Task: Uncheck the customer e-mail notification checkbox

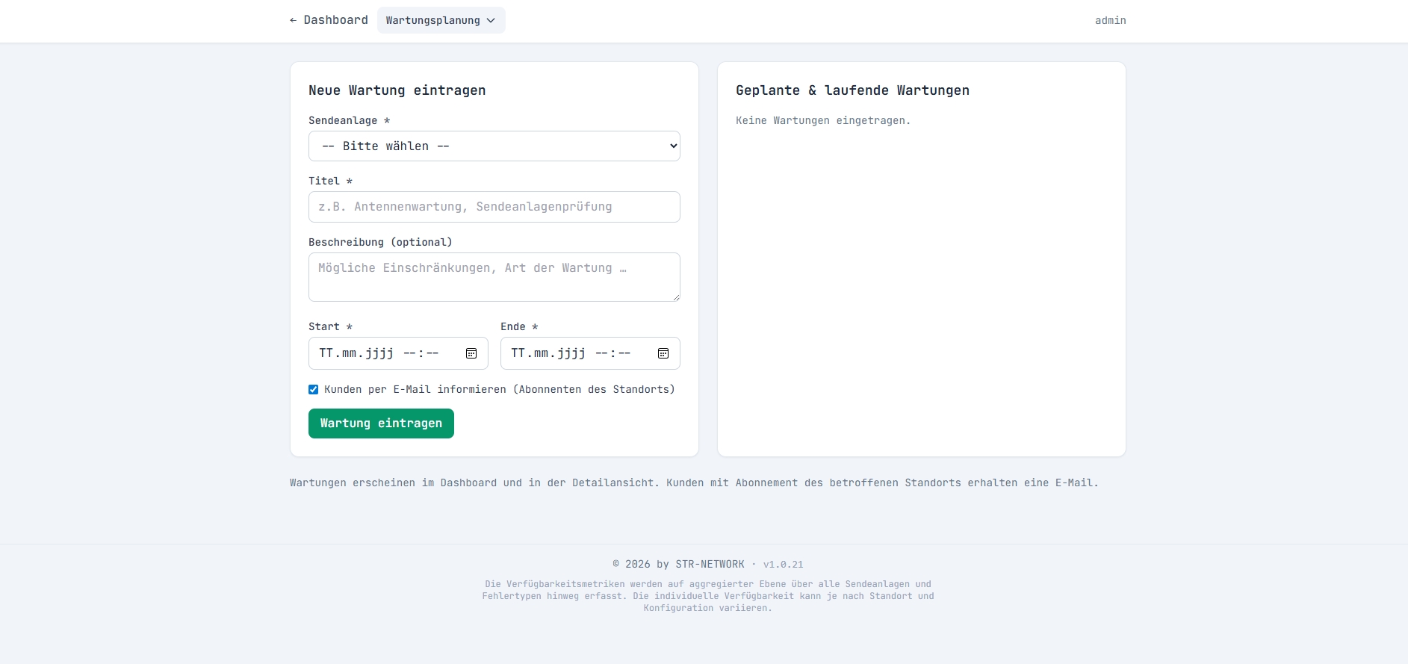Action: click(x=314, y=389)
